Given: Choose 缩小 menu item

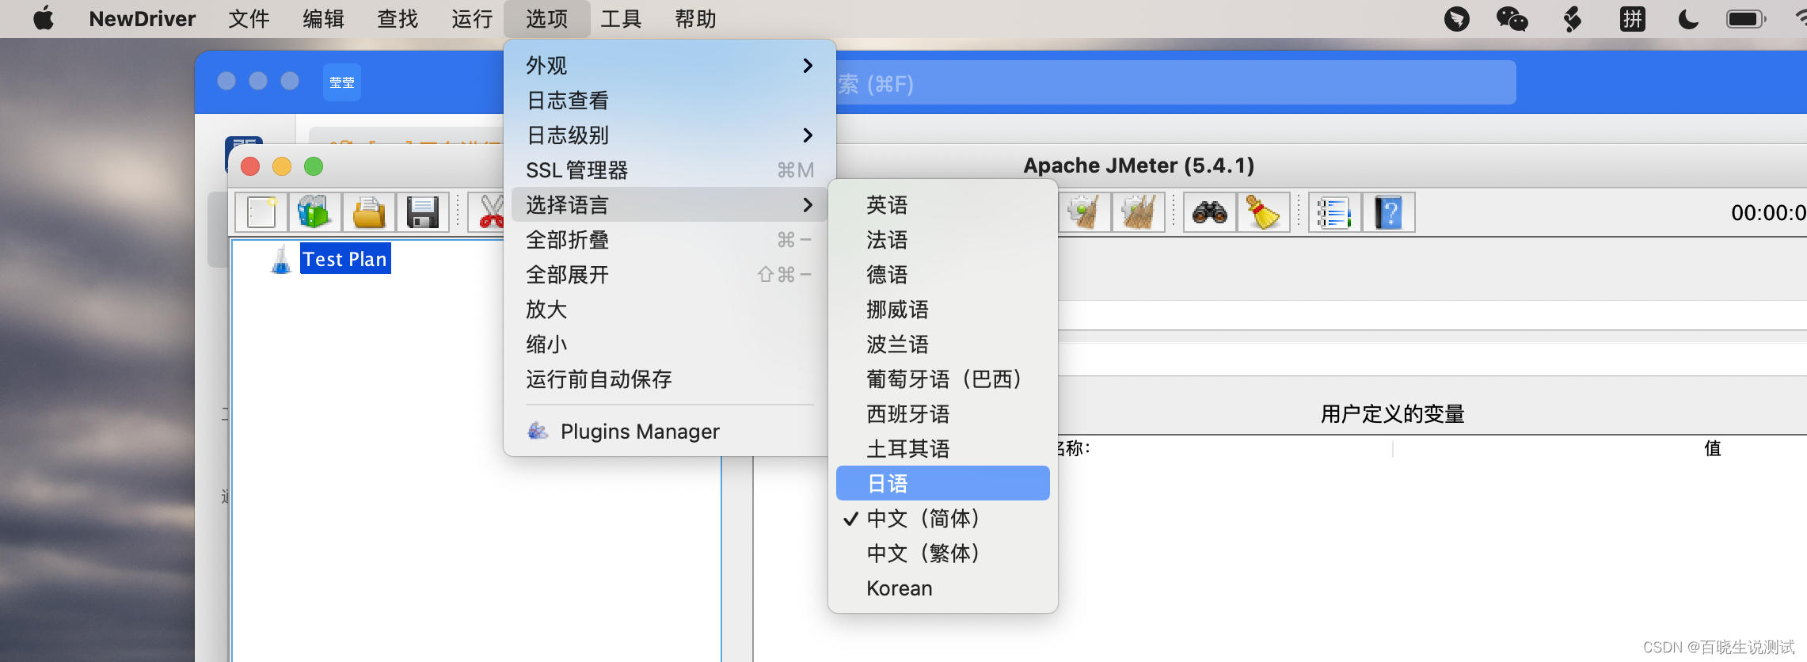Looking at the screenshot, I should (669, 344).
